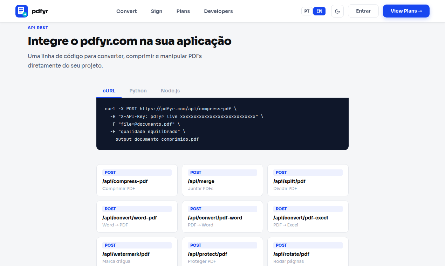Click the Entrar login button

tap(363, 11)
